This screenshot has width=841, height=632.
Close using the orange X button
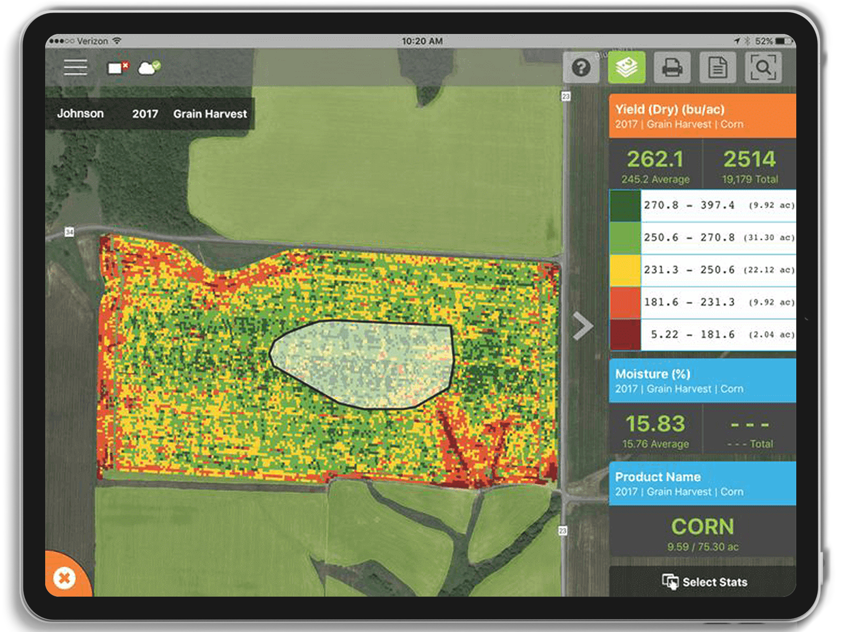tap(65, 578)
